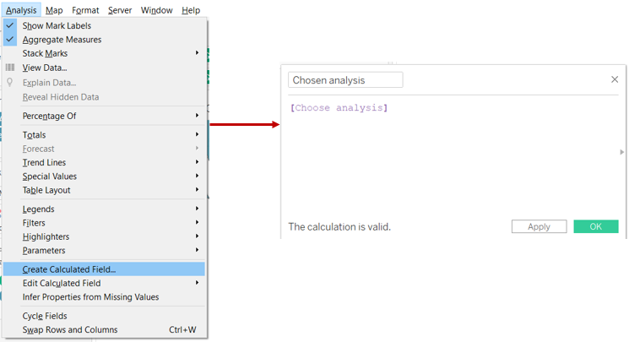Image resolution: width=629 pixels, height=342 pixels.
Task: Click the Chosen analysis name field
Action: 345,80
